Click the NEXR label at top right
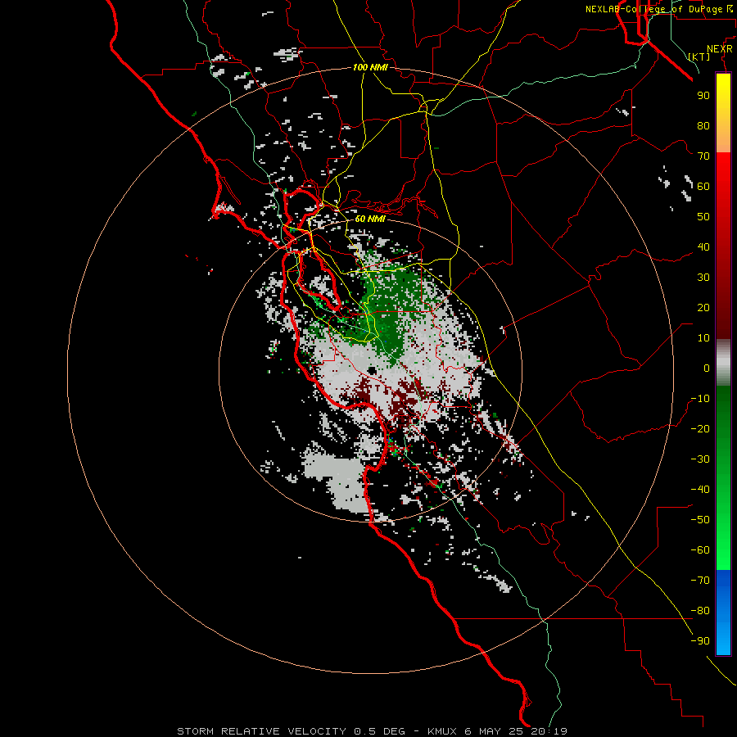The height and width of the screenshot is (737, 737). click(x=720, y=49)
